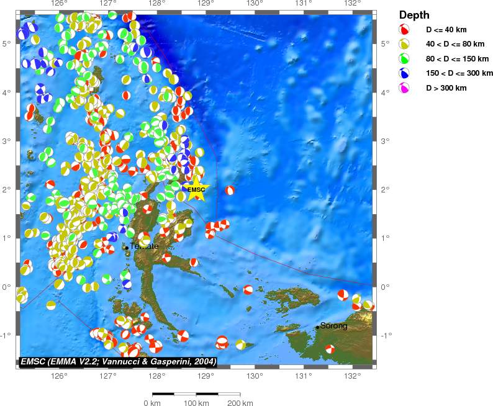Click the yellow EMSC star epicenter marker
493x406 pixels.
click(x=197, y=190)
